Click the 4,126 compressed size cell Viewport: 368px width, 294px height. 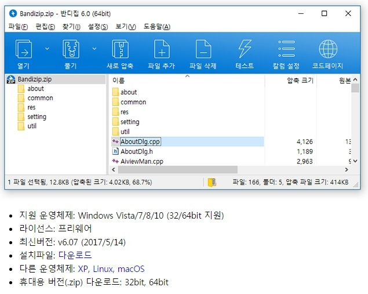305,141
